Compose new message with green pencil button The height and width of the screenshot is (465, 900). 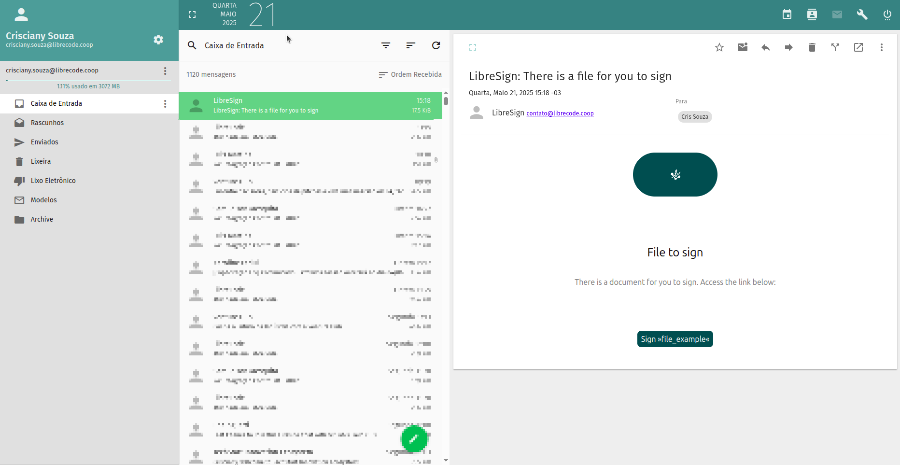(x=414, y=439)
